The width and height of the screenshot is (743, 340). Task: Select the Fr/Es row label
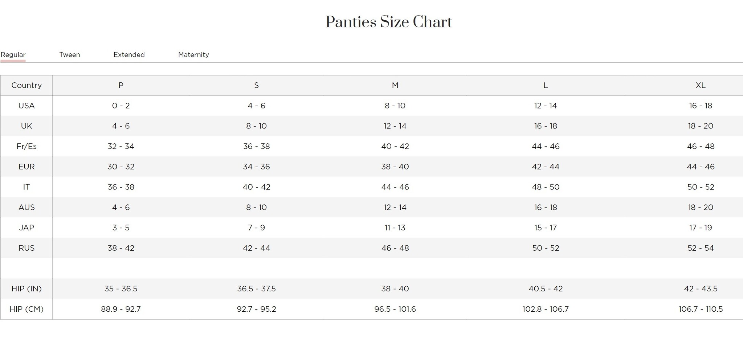26,146
